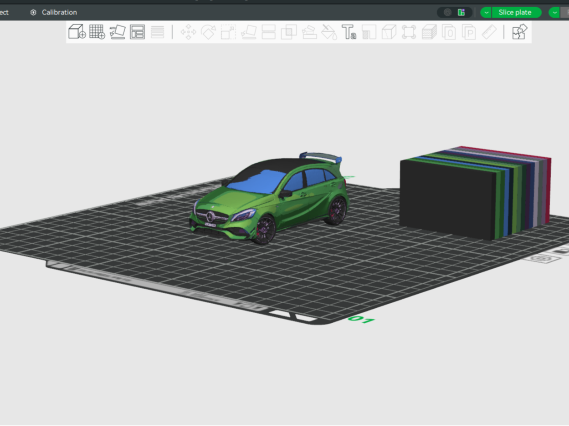Image resolution: width=569 pixels, height=426 pixels.
Task: Click the variable layer height lines icon
Action: (x=157, y=32)
